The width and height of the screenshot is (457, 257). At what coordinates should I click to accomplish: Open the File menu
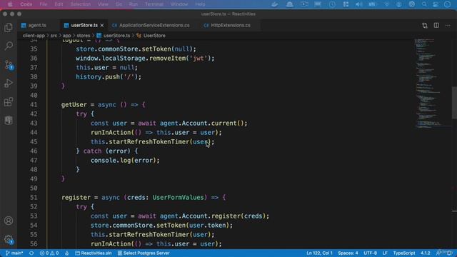point(44,4)
